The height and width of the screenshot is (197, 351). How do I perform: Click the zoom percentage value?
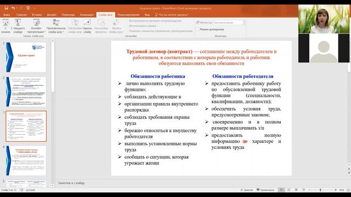(341, 190)
